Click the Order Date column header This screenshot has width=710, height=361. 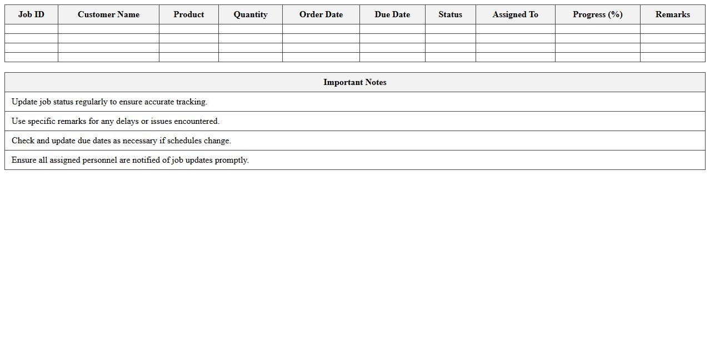pos(321,14)
